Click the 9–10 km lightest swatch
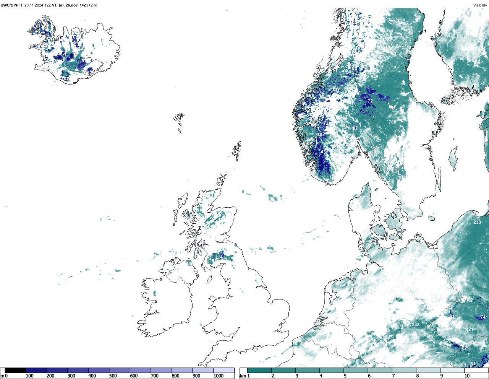The image size is (489, 379). [453, 370]
